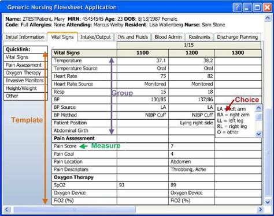The image size is (274, 216).
Task: Click down arrow in BP Source choice list
Action: [x=258, y=134]
